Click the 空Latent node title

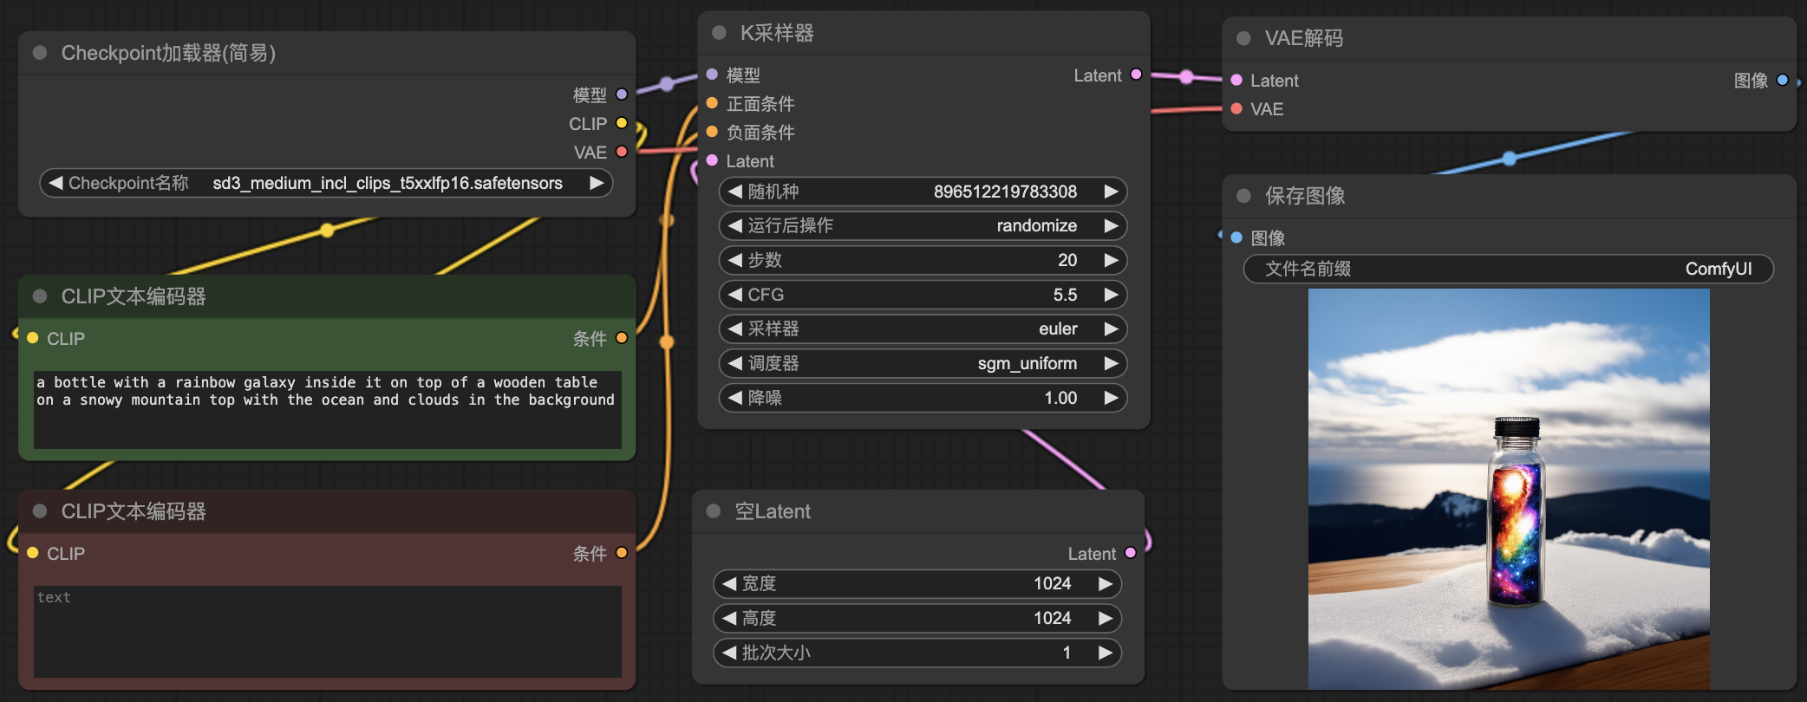773,511
